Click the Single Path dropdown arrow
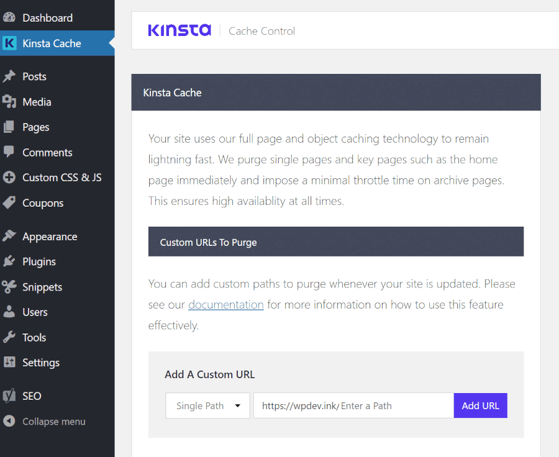This screenshot has height=457, width=559. click(237, 405)
